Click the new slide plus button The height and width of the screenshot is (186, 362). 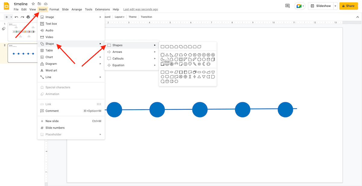[x=7, y=17]
